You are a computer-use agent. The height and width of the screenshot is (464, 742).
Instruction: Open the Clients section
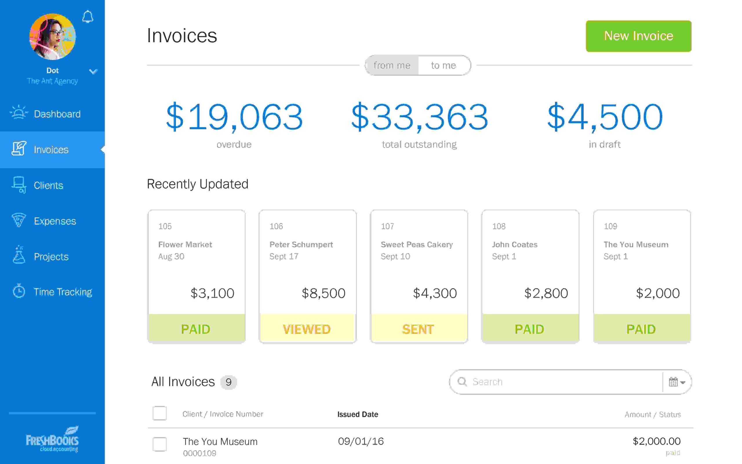(x=48, y=185)
